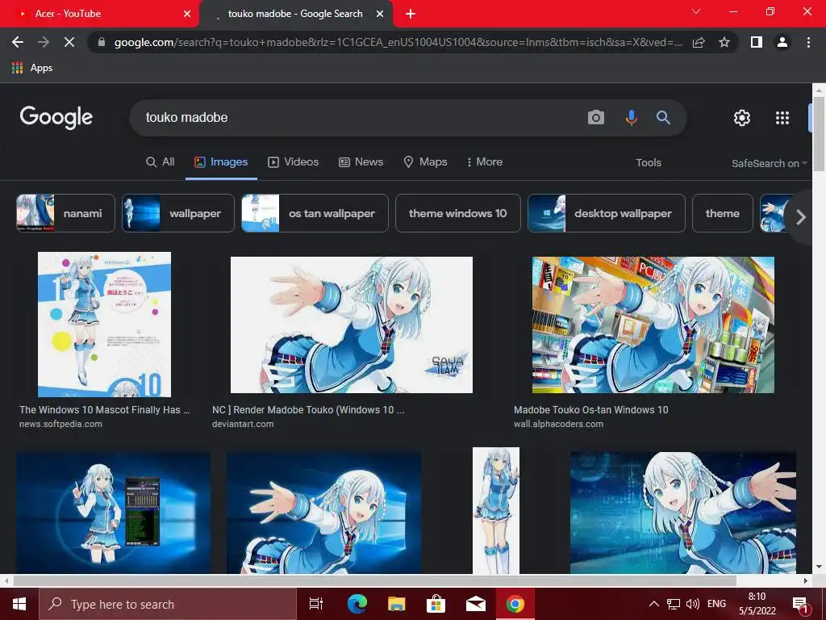Screen dimensions: 826x620
Task: Open the tab search chevron
Action: click(x=696, y=11)
